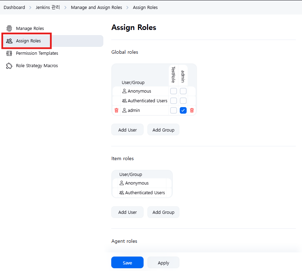Click person icon next to Anonymous in Item roles
302x271 pixels.
(122, 183)
